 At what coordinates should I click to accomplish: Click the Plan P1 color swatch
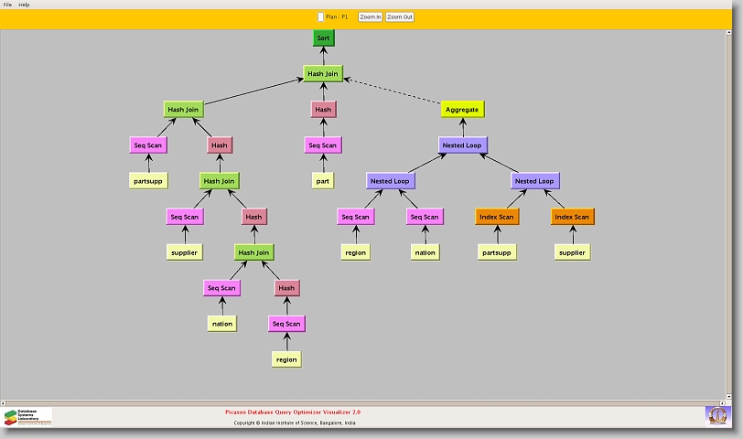click(319, 16)
